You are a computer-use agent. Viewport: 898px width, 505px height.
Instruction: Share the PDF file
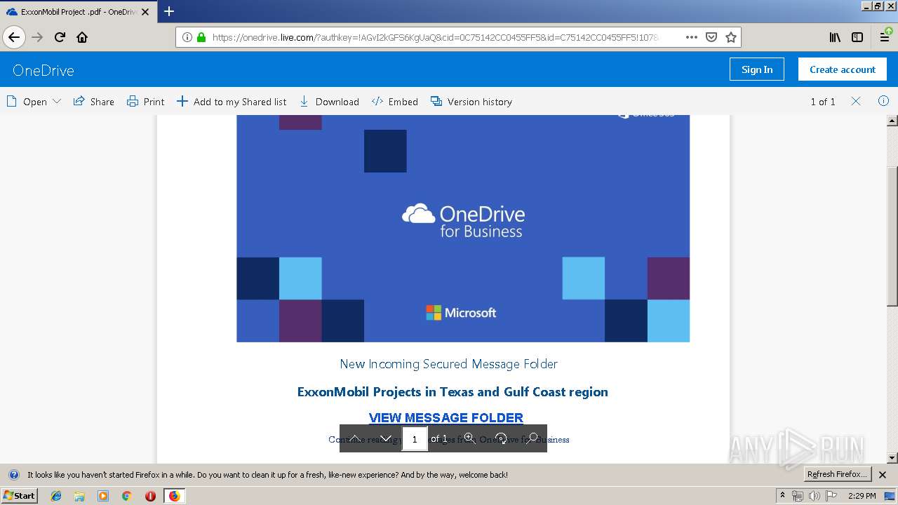click(94, 102)
